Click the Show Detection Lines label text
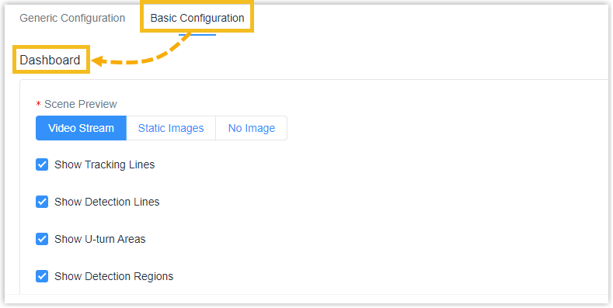 [x=106, y=202]
